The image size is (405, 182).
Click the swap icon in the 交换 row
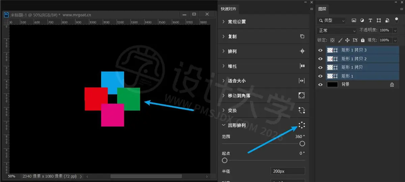(x=302, y=110)
